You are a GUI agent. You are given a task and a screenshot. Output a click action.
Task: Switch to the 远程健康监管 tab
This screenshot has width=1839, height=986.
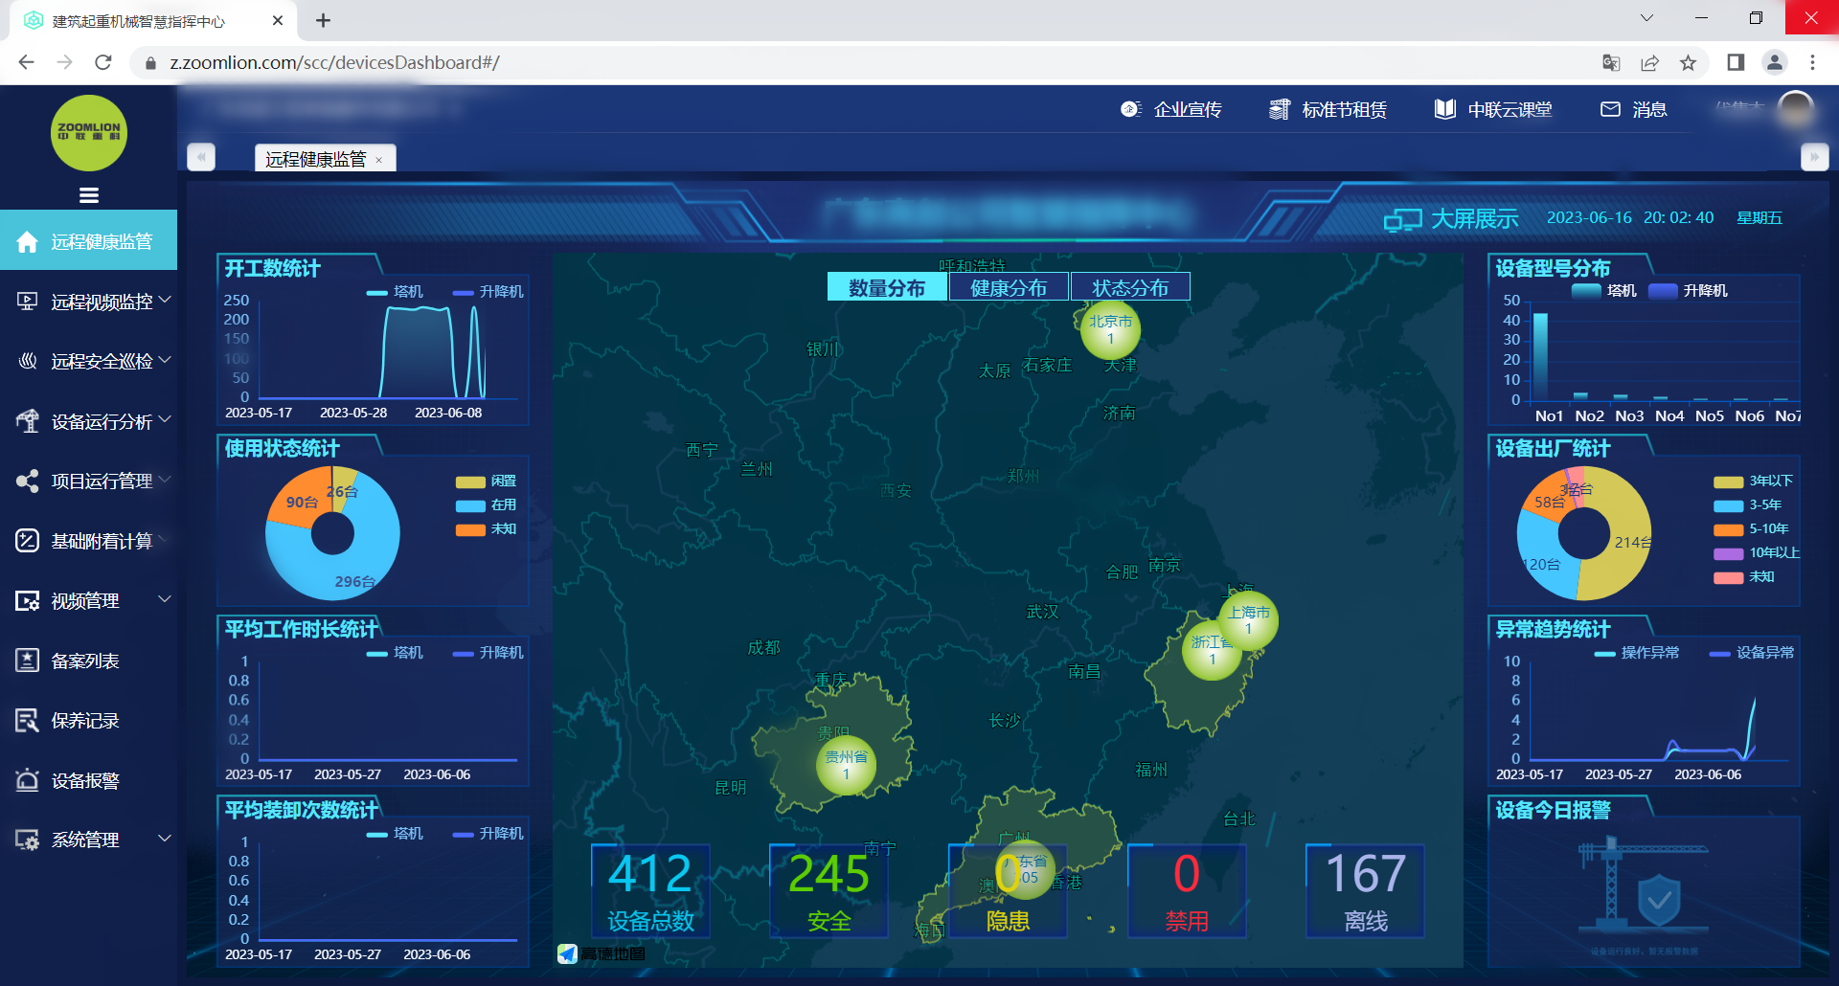coord(316,157)
